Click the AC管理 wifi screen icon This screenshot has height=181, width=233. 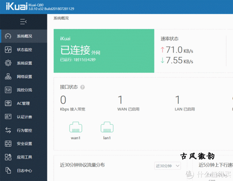click(x=8, y=103)
